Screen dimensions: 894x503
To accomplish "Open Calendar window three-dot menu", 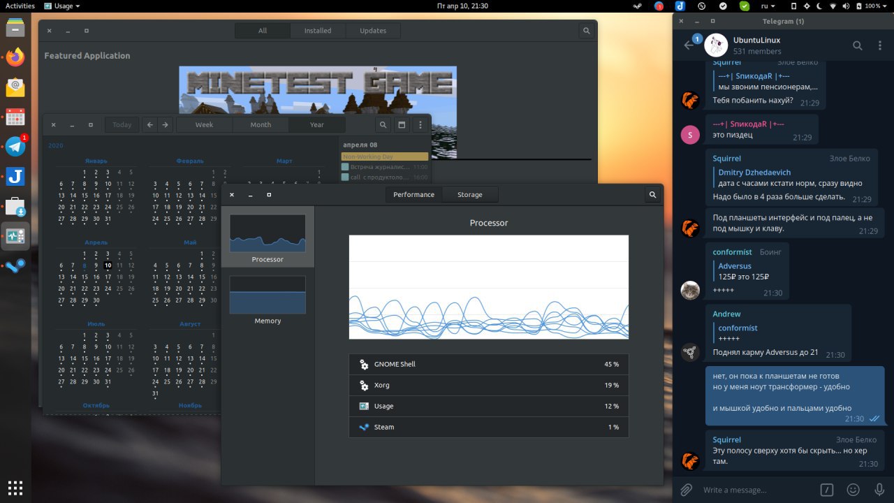I will click(420, 125).
